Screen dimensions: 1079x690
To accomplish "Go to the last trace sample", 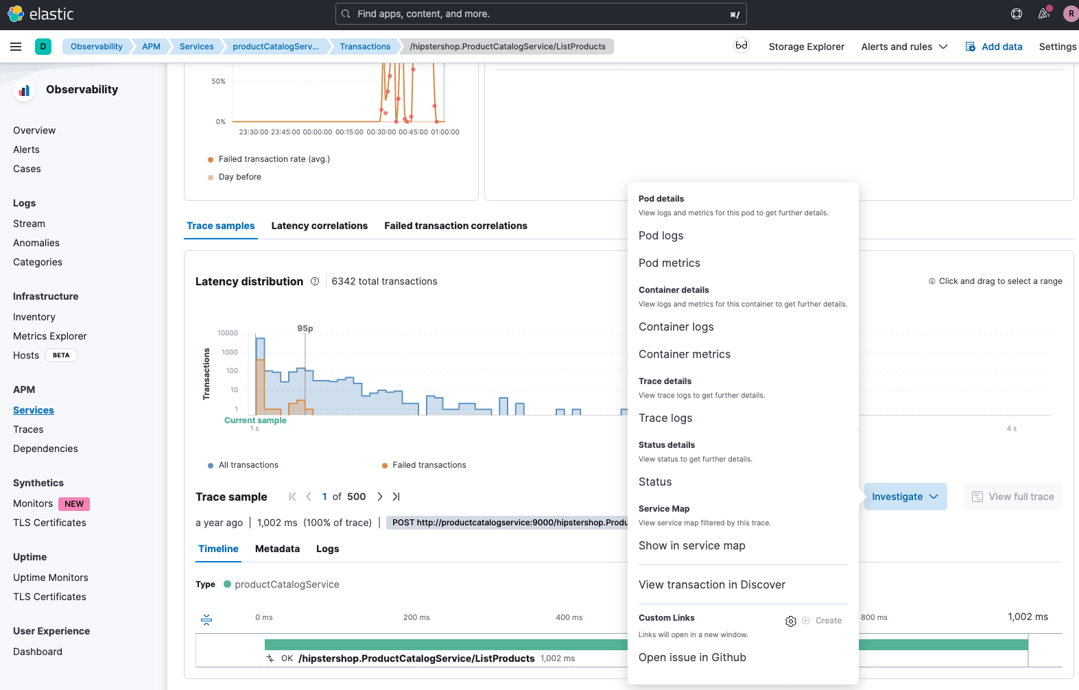I will [396, 497].
